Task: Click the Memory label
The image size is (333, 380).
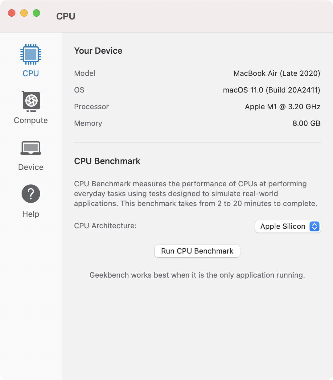Action: click(x=88, y=123)
